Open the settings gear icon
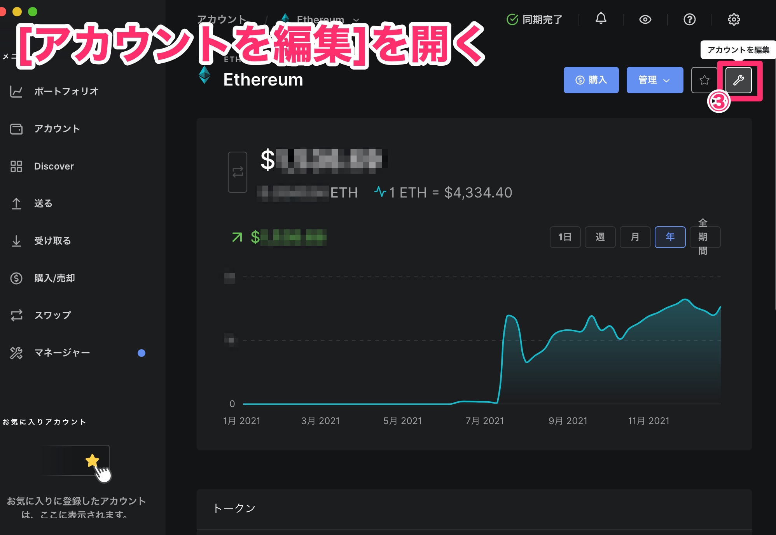 734,19
